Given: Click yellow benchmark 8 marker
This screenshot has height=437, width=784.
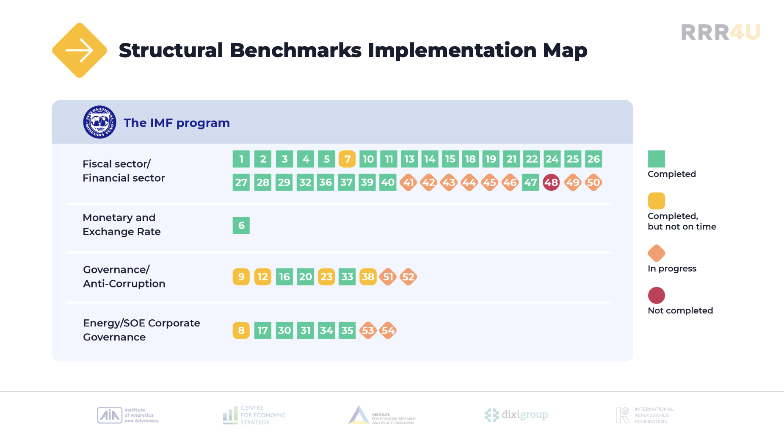Looking at the screenshot, I should (x=241, y=330).
